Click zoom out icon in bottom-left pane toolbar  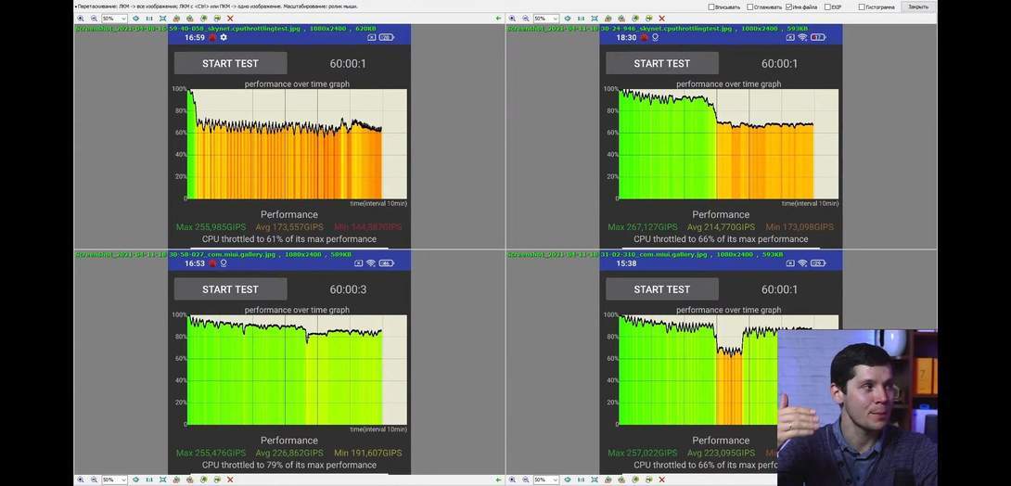click(94, 480)
